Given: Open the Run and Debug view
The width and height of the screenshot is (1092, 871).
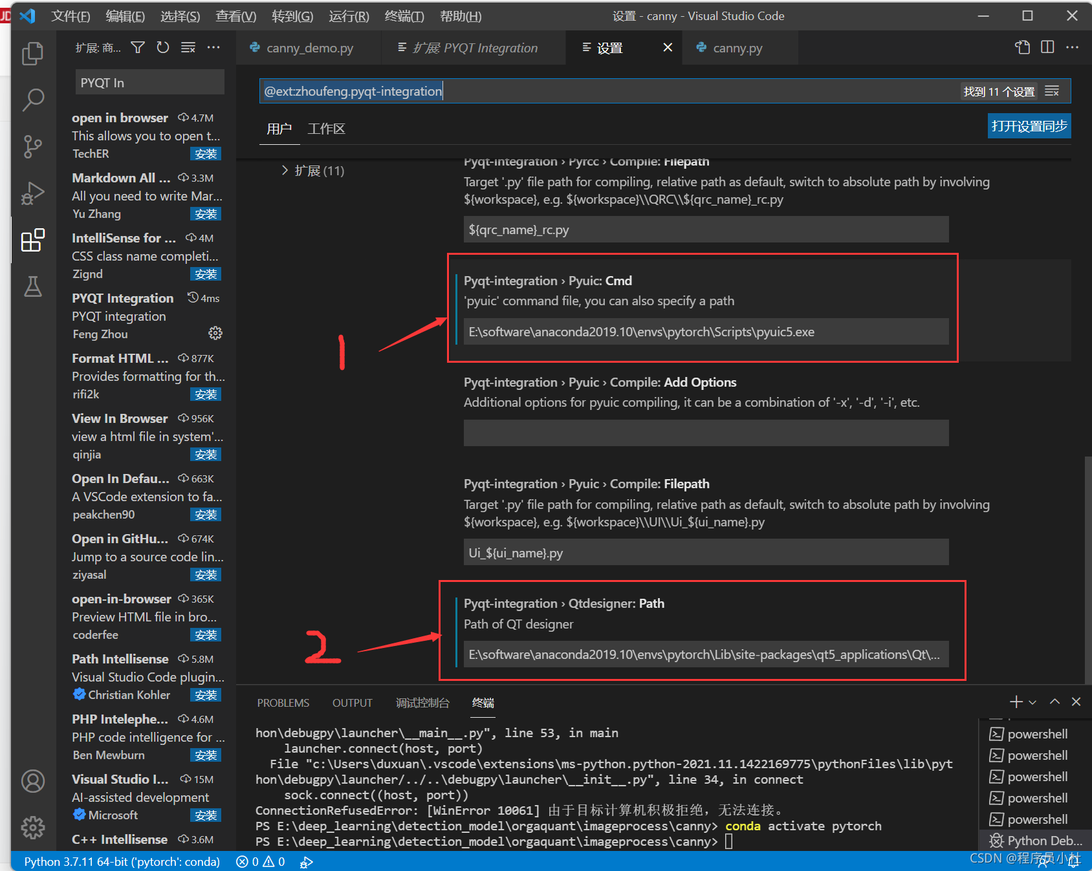Looking at the screenshot, I should coord(32,193).
